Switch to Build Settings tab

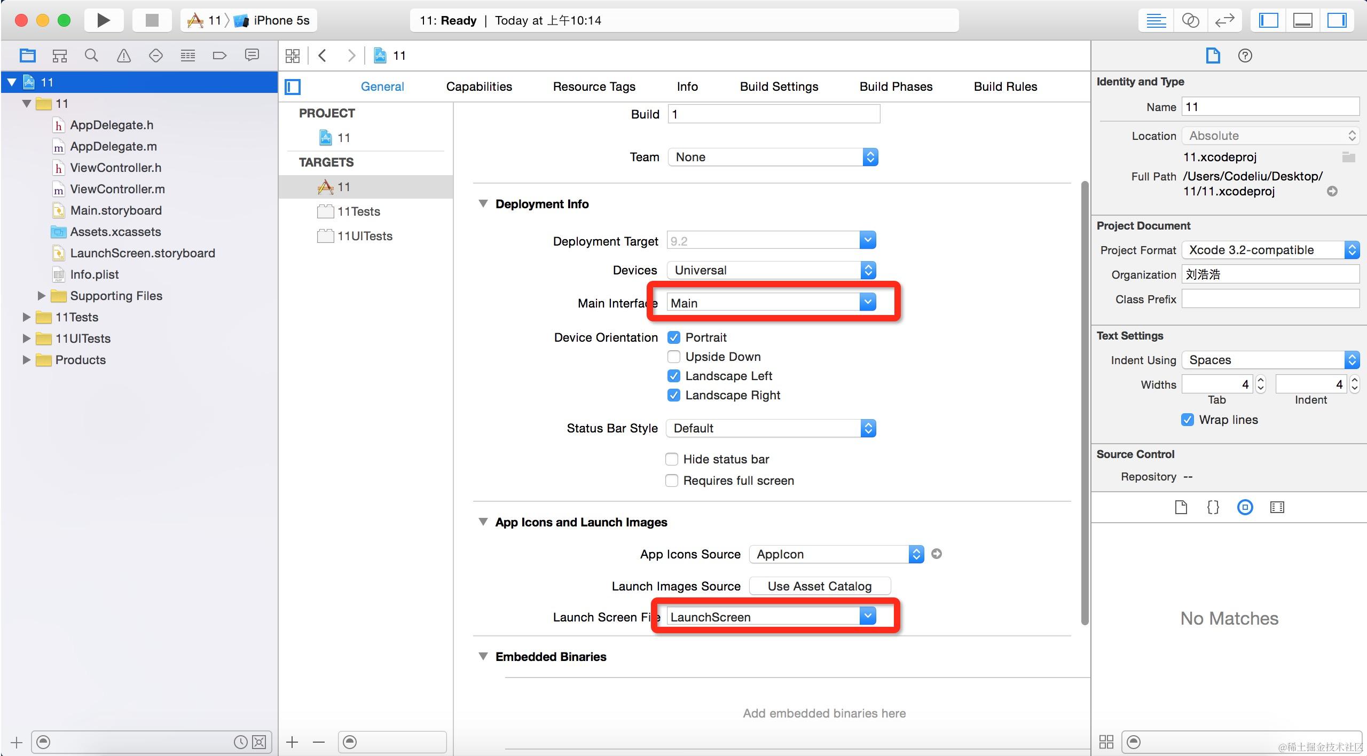pos(779,86)
